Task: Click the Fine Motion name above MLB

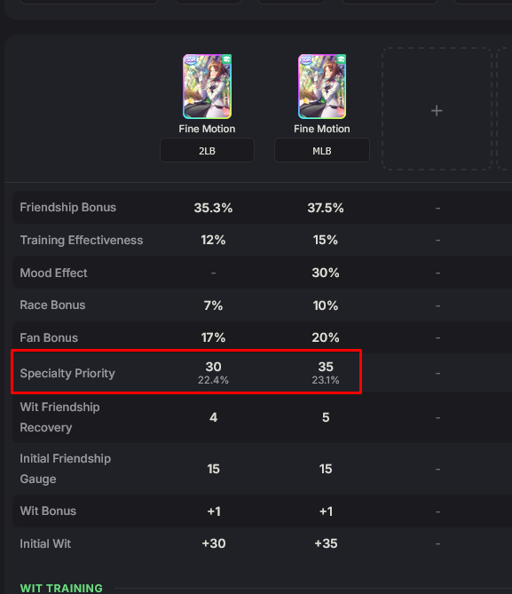Action: (322, 129)
